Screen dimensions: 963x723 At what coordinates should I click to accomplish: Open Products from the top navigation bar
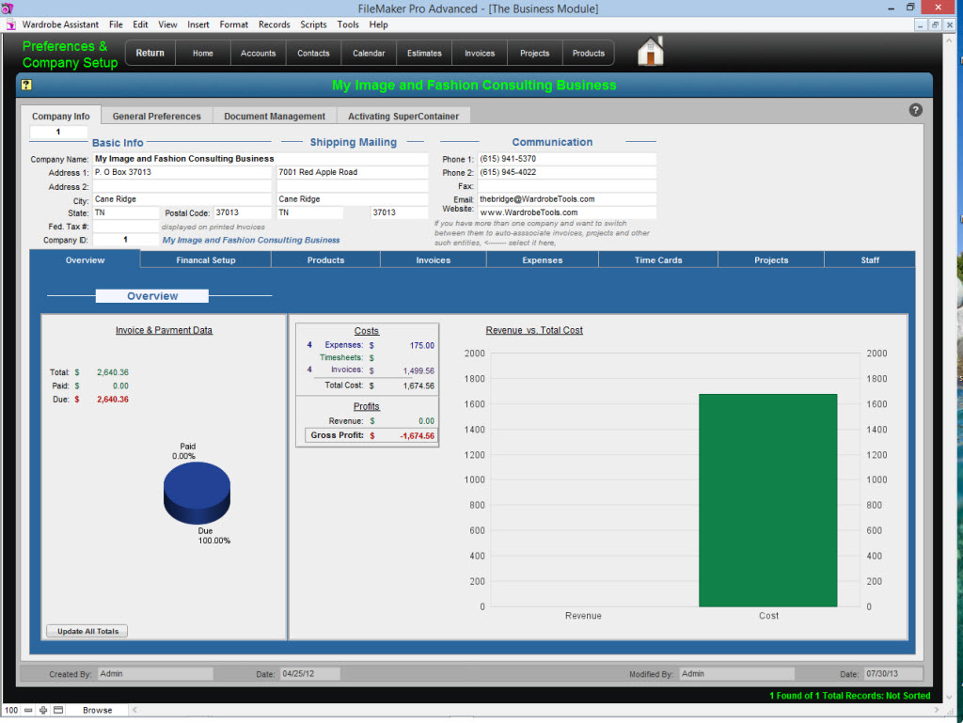(589, 53)
